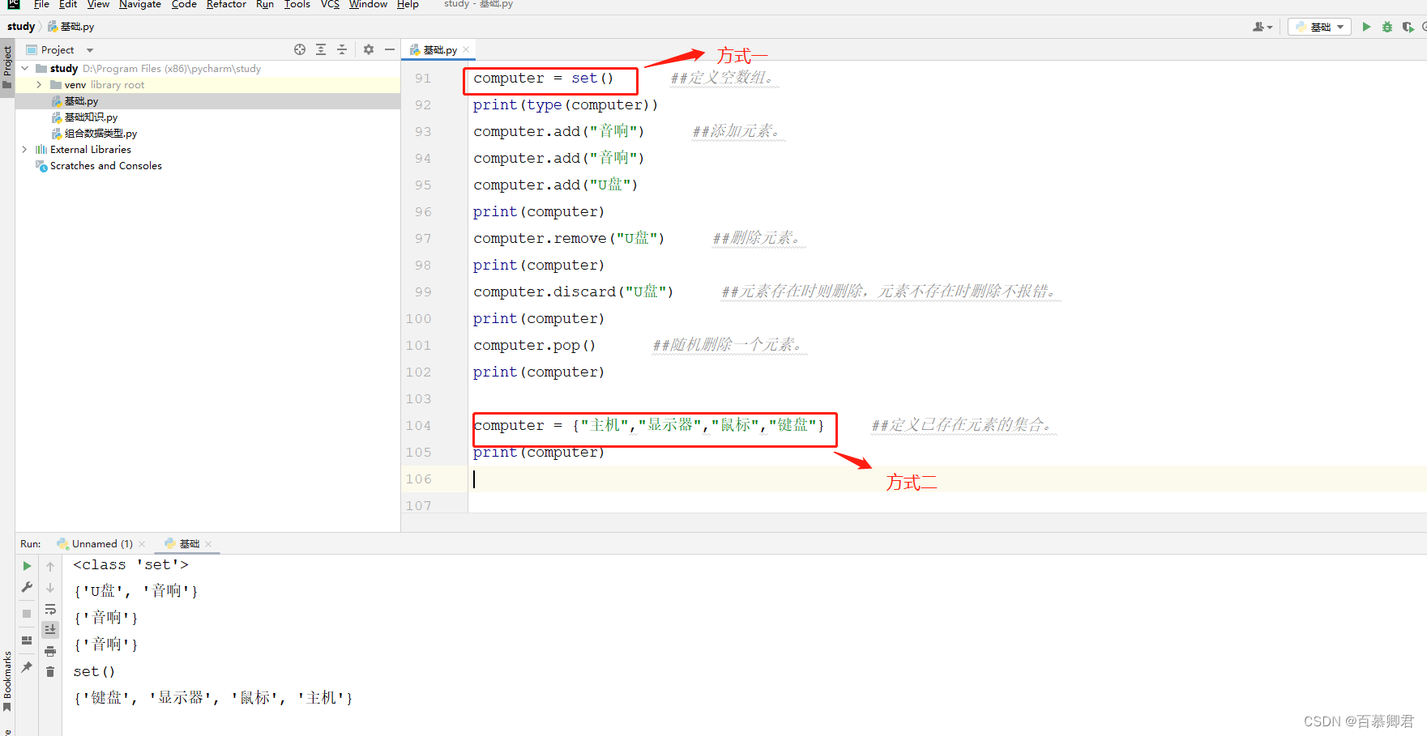The height and width of the screenshot is (736, 1427).
Task: Expand External Libraries node
Action: (x=25, y=150)
